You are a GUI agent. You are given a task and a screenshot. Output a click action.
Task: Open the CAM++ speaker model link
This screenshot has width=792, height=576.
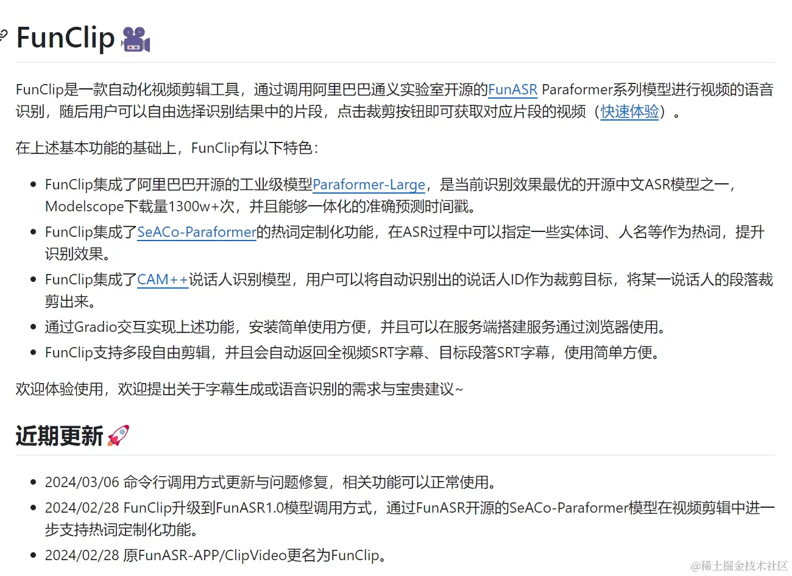click(163, 279)
